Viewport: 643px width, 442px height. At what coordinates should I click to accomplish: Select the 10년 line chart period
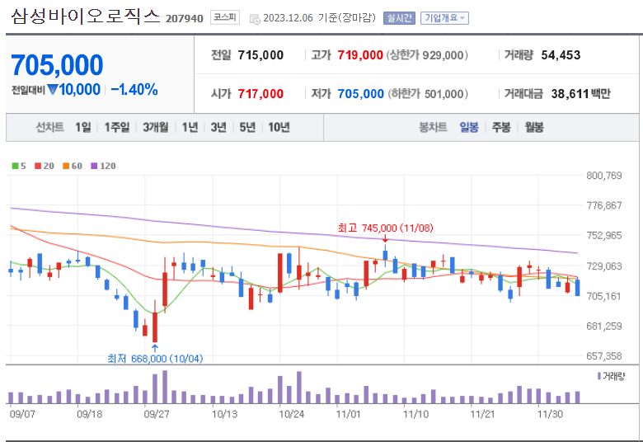tap(279, 127)
